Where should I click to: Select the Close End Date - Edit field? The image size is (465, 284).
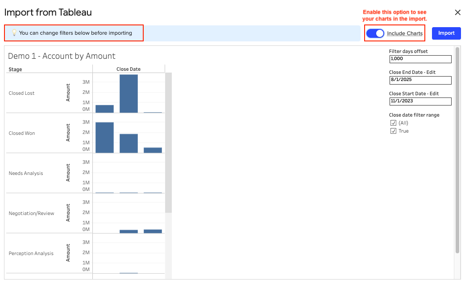(x=420, y=80)
